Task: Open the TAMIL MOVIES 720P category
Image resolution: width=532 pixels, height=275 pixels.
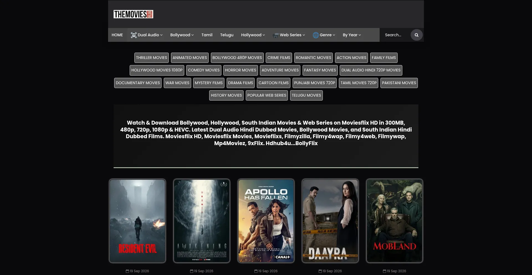Action: tap(359, 83)
